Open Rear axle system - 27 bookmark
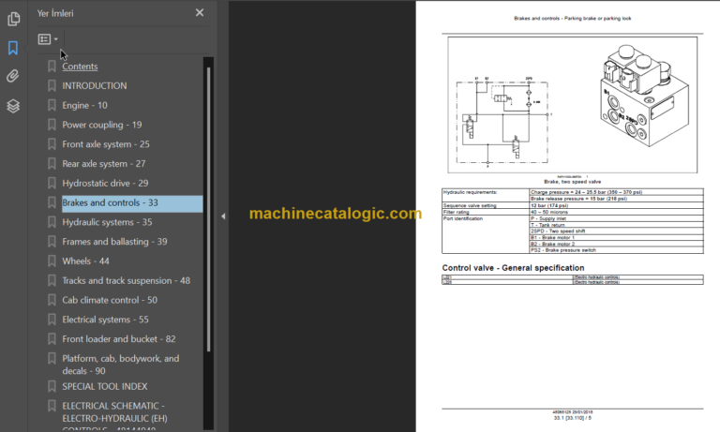Viewport: 720px width, 432px height. click(104, 164)
